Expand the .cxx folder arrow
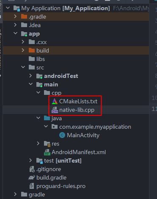Viewport: 157px width, 199px height. click(23, 42)
